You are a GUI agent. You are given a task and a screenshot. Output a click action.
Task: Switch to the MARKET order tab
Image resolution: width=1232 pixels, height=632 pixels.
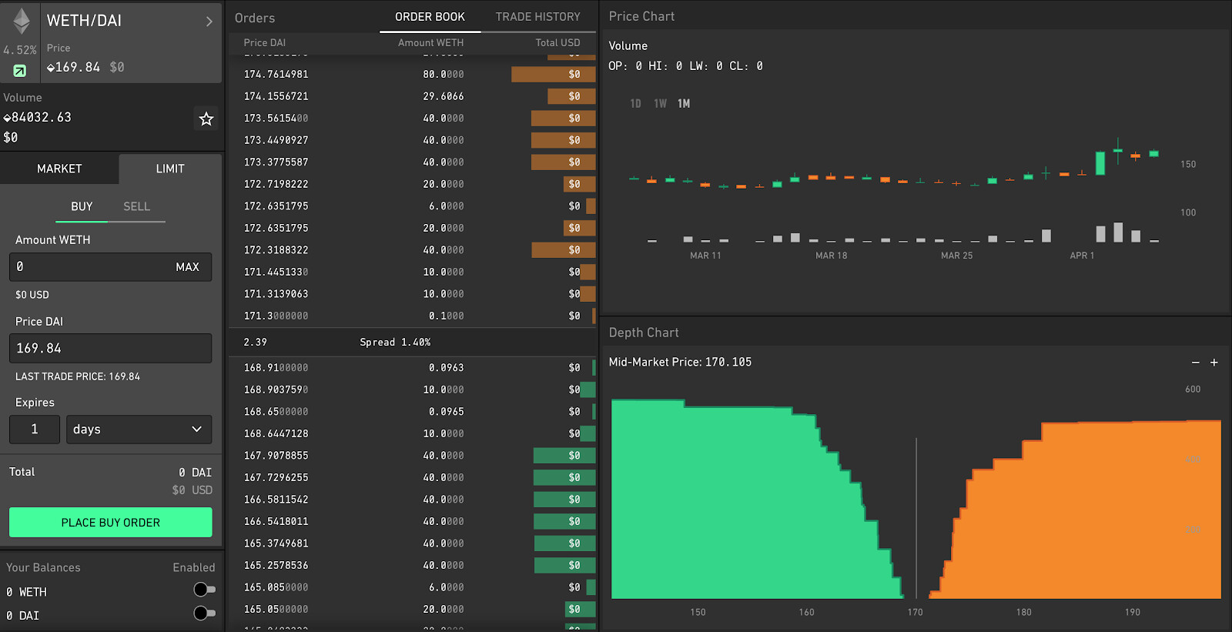pos(59,169)
